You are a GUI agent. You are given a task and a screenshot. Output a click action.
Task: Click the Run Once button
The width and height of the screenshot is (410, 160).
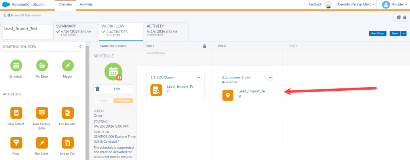point(378,33)
